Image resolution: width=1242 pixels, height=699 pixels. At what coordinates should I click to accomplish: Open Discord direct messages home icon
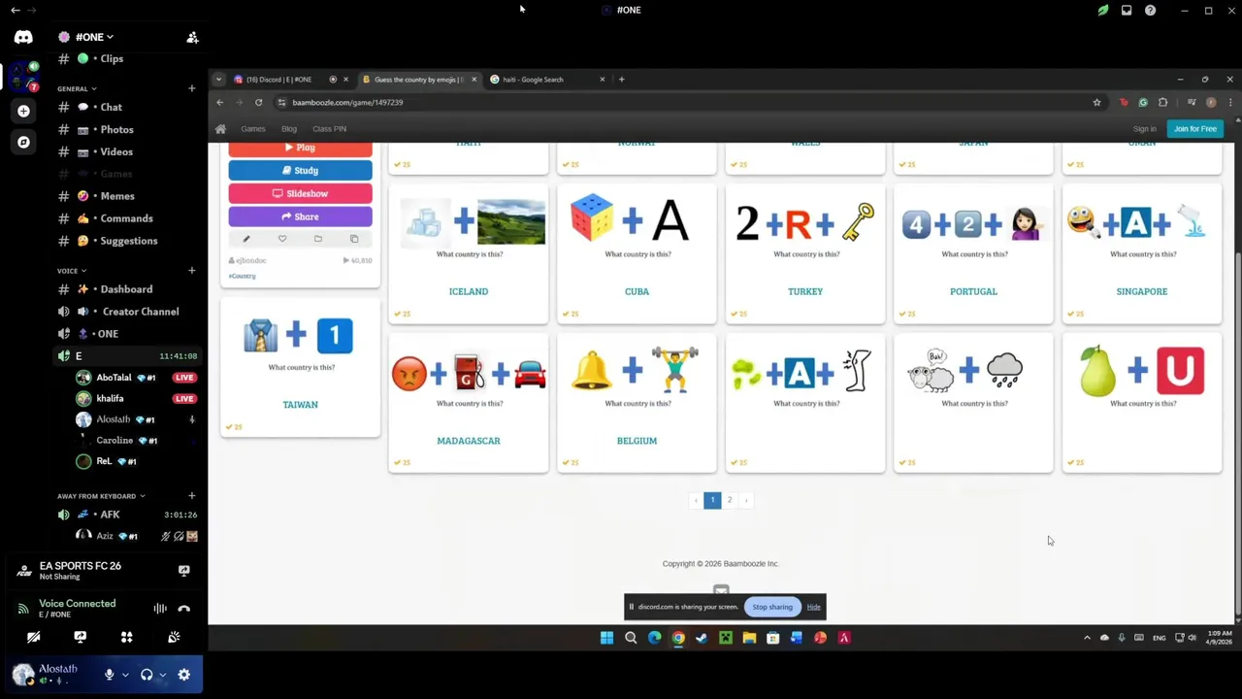(x=23, y=37)
